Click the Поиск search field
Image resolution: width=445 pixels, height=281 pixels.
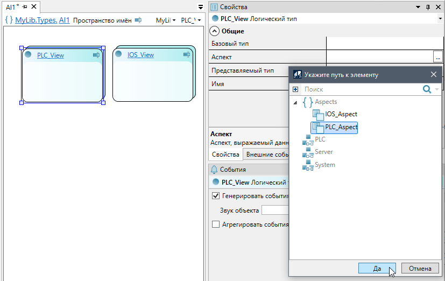click(359, 89)
